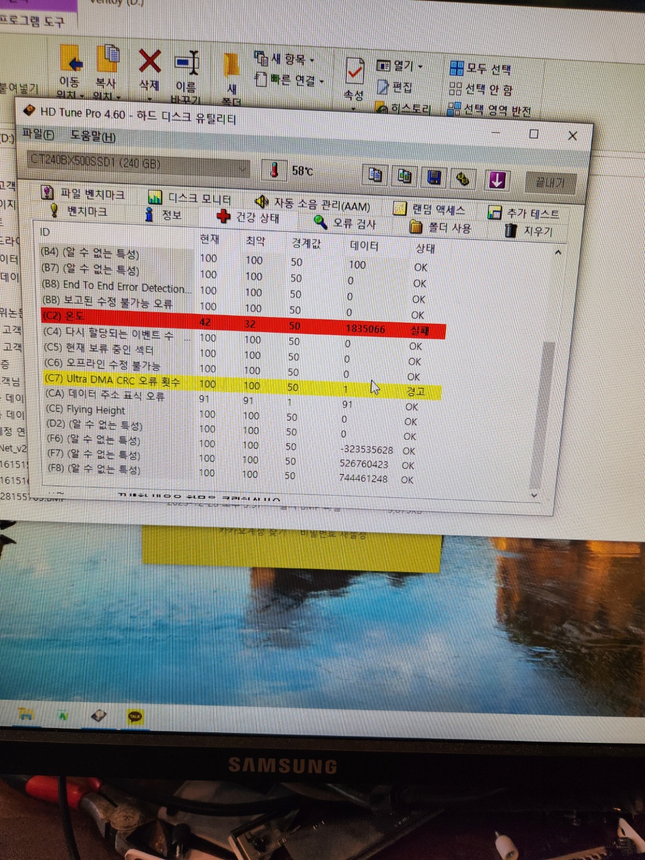Open the 도움말(H) menu in HD Tune
Image resolution: width=645 pixels, height=860 pixels.
[93, 136]
